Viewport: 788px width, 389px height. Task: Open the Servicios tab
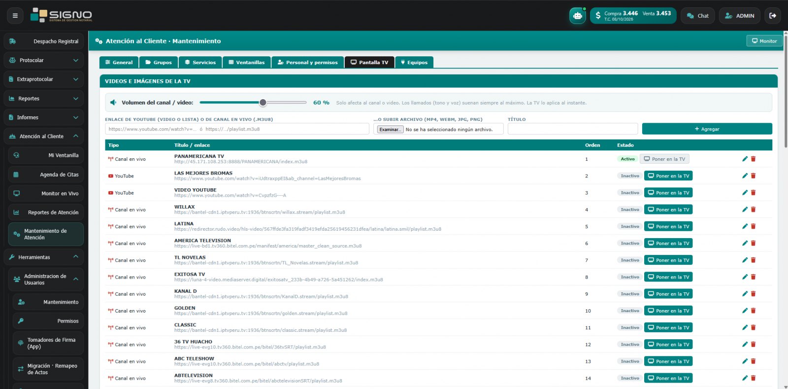(200, 63)
